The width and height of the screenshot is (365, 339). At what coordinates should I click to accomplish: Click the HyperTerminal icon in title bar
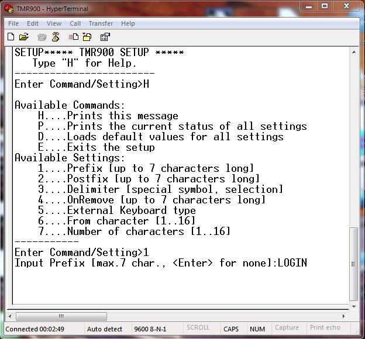(x=9, y=9)
